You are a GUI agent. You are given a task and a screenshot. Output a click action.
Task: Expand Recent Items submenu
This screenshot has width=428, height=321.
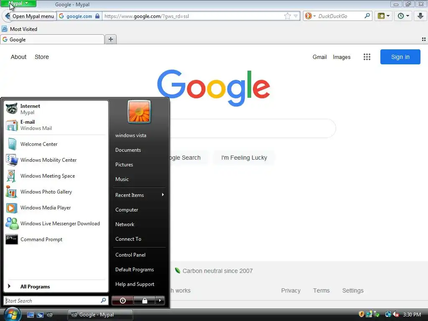[139, 195]
